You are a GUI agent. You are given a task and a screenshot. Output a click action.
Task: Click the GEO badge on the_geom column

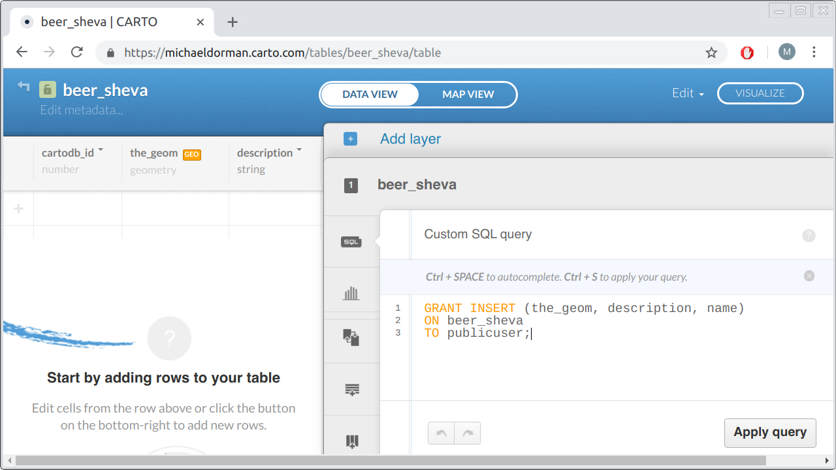pyautogui.click(x=191, y=155)
